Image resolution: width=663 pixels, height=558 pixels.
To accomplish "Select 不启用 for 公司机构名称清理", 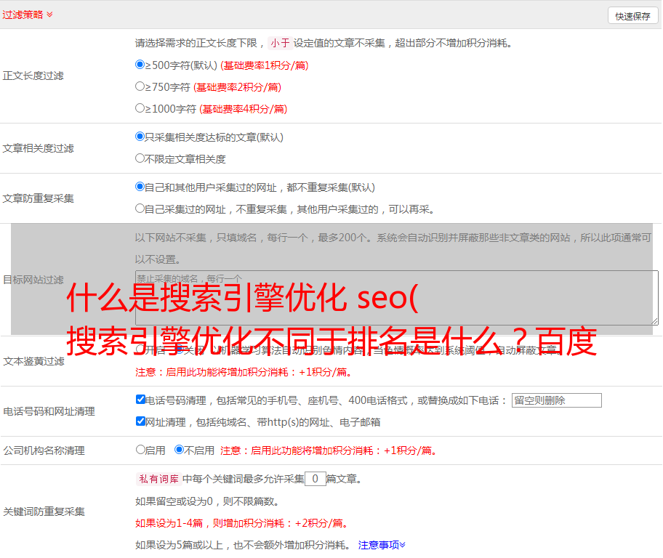I will (179, 449).
